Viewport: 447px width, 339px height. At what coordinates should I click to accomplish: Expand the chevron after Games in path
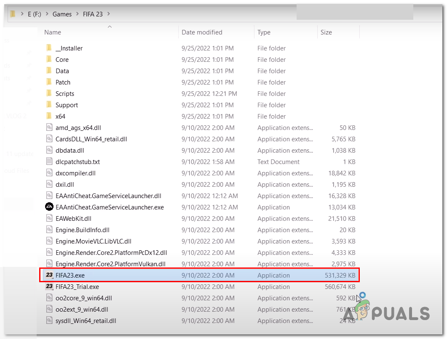click(77, 13)
